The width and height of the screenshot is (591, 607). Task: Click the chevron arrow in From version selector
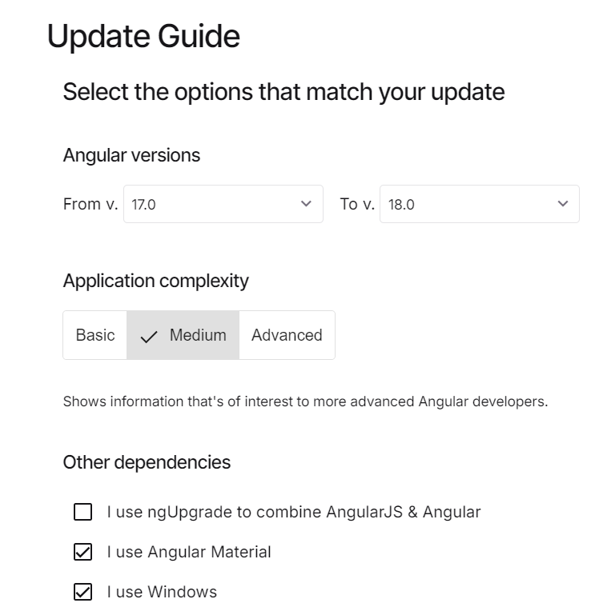click(306, 204)
